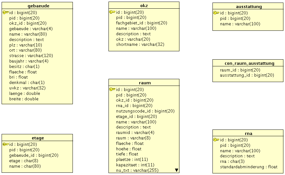The image size is (285, 175).
Task: Click the primary key icon in gebaeude table
Action: [5, 13]
